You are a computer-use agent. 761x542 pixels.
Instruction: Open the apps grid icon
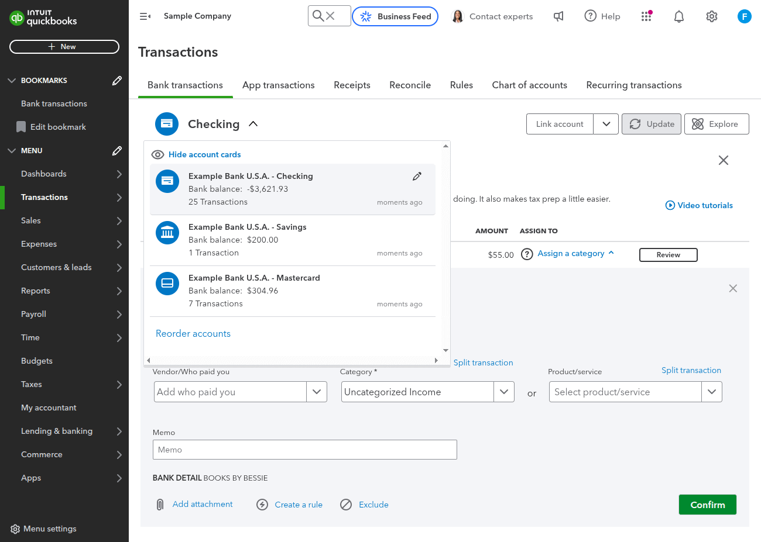tap(646, 16)
